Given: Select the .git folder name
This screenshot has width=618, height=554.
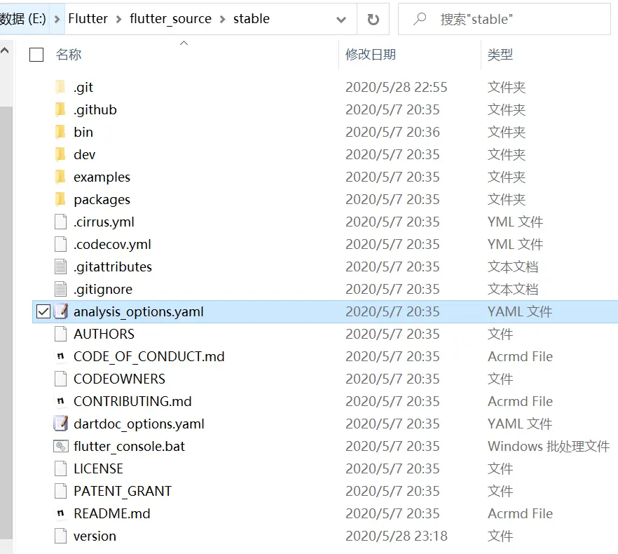Looking at the screenshot, I should tap(83, 87).
